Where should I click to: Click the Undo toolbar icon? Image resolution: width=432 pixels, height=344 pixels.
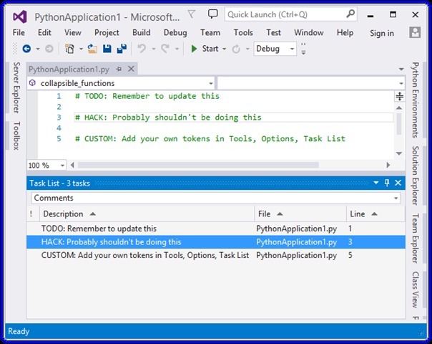142,49
